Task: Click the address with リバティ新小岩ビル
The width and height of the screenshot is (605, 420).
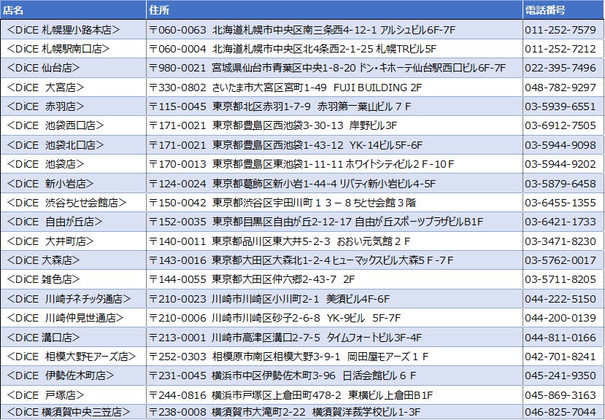Action: (x=334, y=184)
